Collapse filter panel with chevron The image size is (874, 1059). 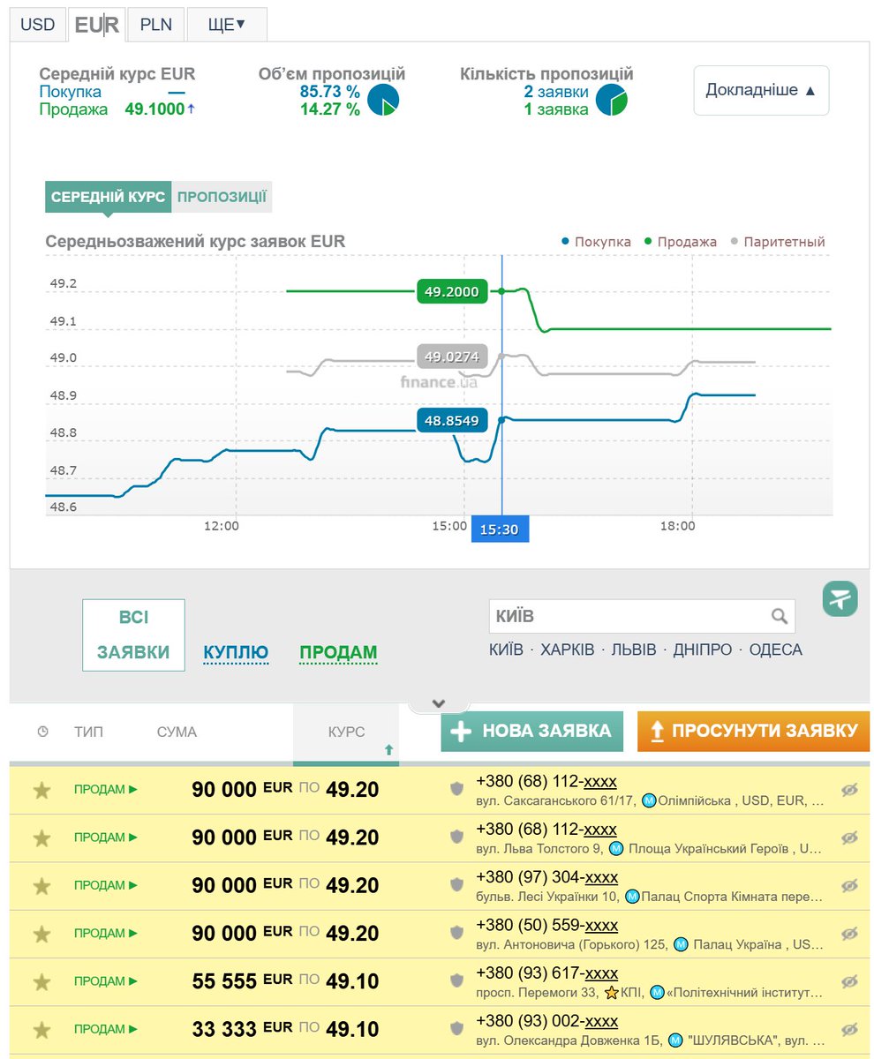click(439, 703)
